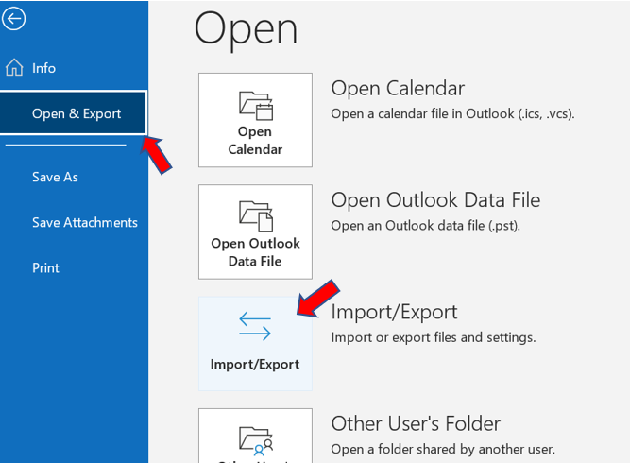Click the 'Open' page title
The image size is (630, 463).
click(x=246, y=28)
